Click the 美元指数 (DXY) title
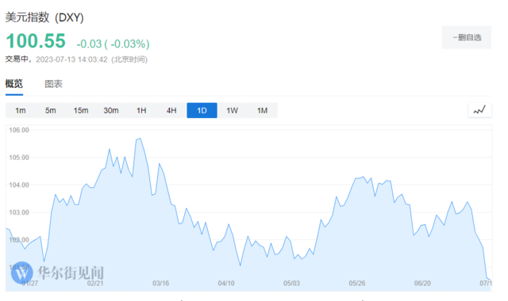Viewport: 508px width, 301px height. point(44,17)
